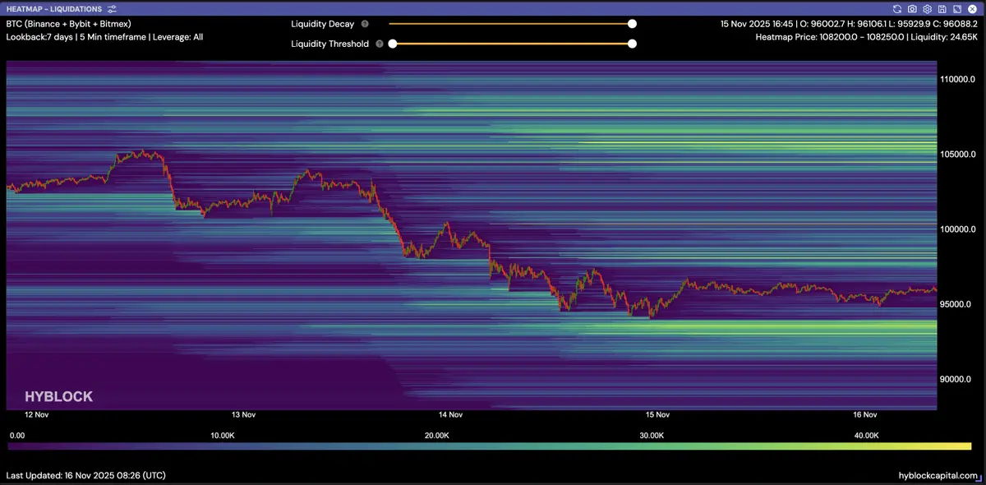Screen dimensions: 986x485
Task: Show help for Liquidity Threshold
Action: click(x=380, y=44)
